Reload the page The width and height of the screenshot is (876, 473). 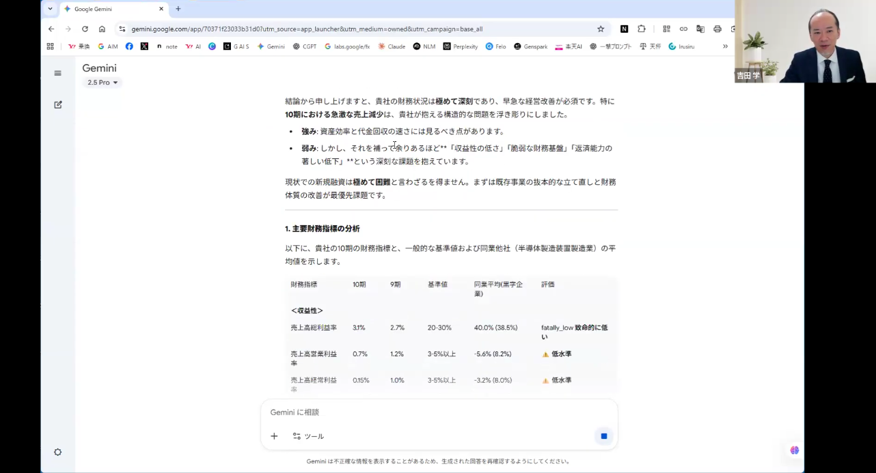pos(85,29)
